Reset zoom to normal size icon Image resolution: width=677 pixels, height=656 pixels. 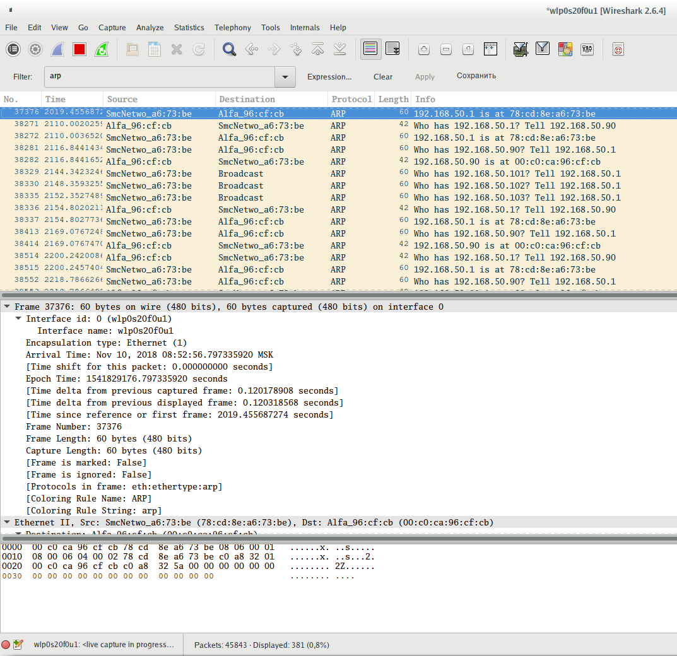point(468,49)
